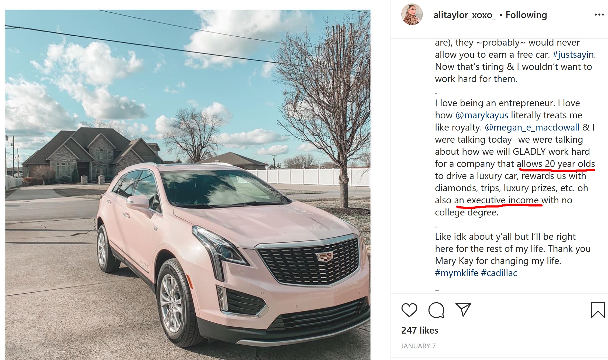Open comments with the speech bubble icon

[x=436, y=310]
